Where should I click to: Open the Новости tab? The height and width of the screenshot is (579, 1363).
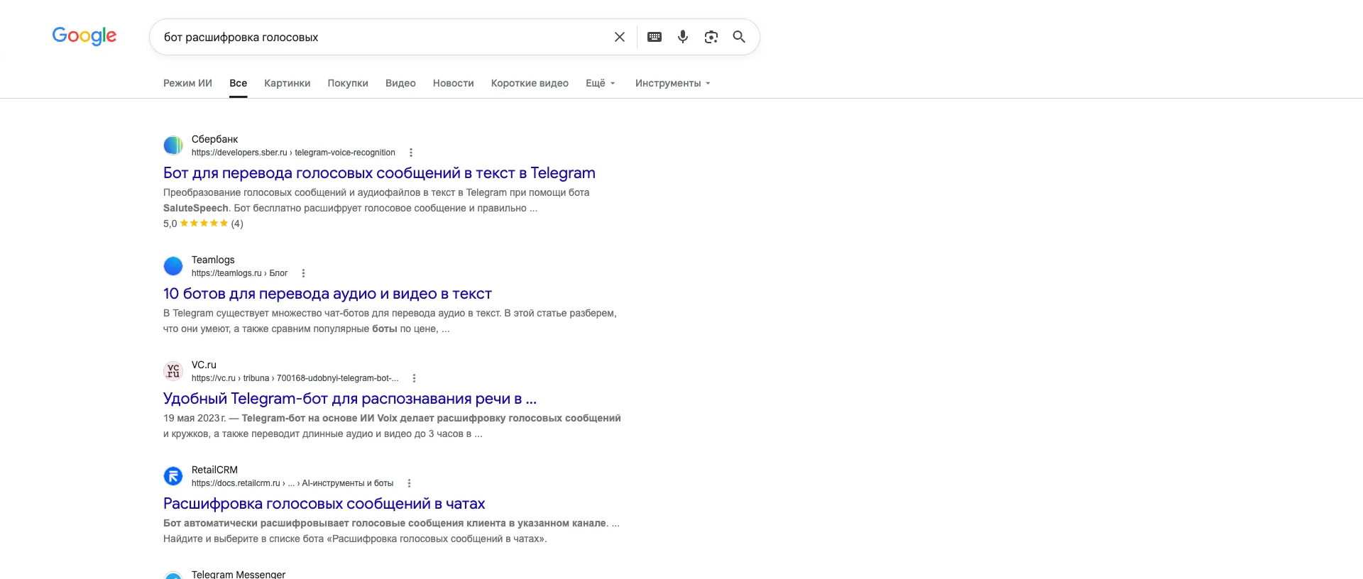(453, 83)
